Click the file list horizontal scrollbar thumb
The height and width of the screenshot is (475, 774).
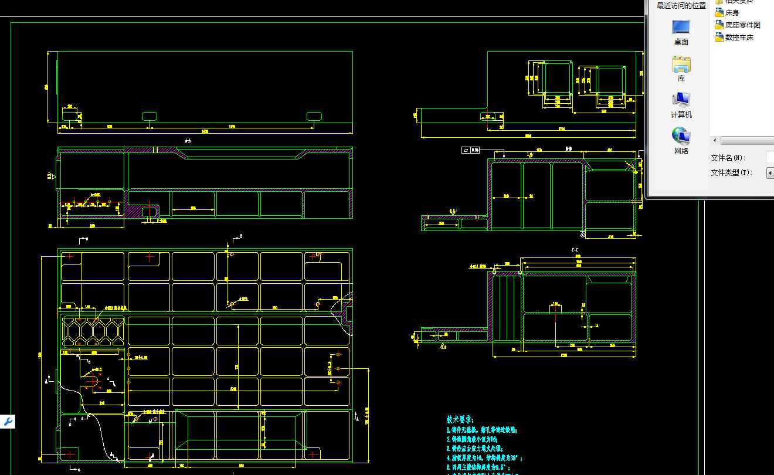point(748,141)
